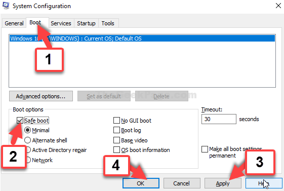Open the Tools tab
The height and width of the screenshot is (191, 284).
click(x=108, y=23)
